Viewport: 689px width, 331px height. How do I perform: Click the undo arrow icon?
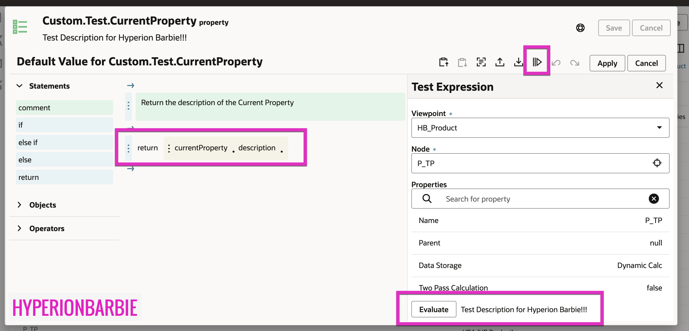(556, 63)
